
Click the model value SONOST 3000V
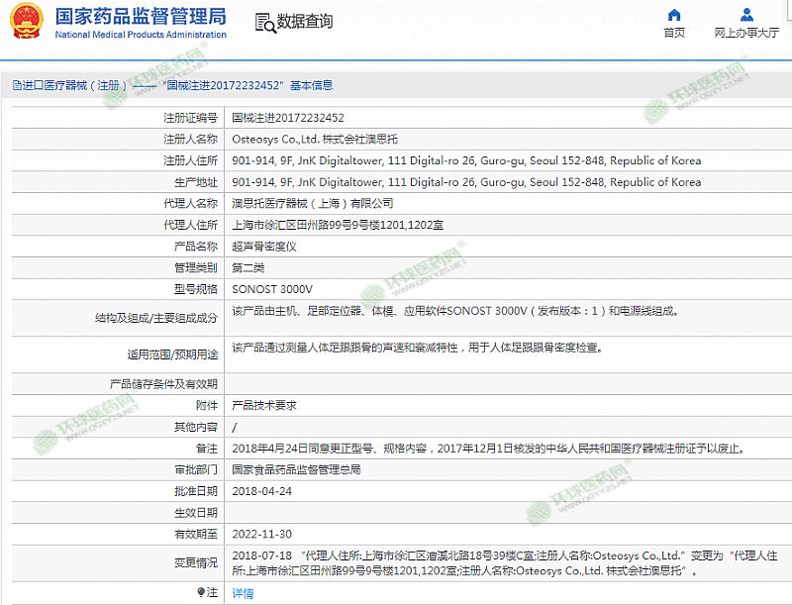click(271, 289)
